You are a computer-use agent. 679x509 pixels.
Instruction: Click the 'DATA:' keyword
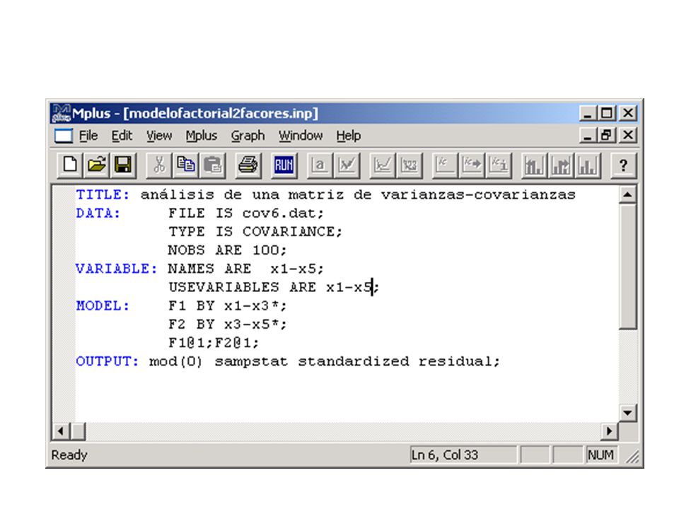[x=98, y=213]
